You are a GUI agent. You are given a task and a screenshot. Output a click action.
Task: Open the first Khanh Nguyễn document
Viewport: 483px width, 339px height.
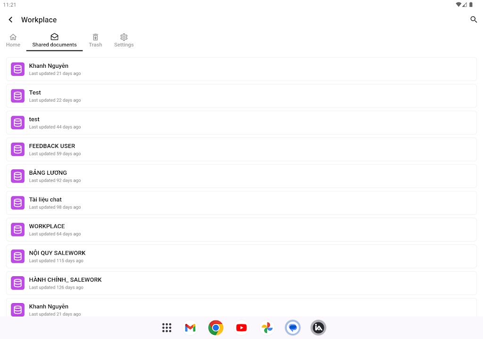pyautogui.click(x=241, y=69)
